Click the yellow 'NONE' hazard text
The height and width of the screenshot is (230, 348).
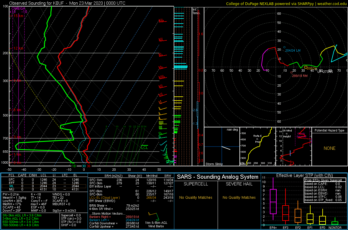[x=330, y=148]
